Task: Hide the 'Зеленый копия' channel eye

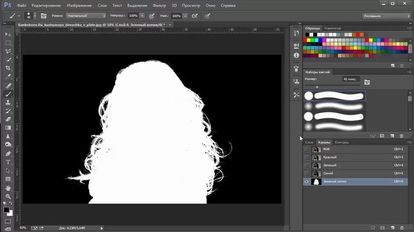Action: coord(307,182)
